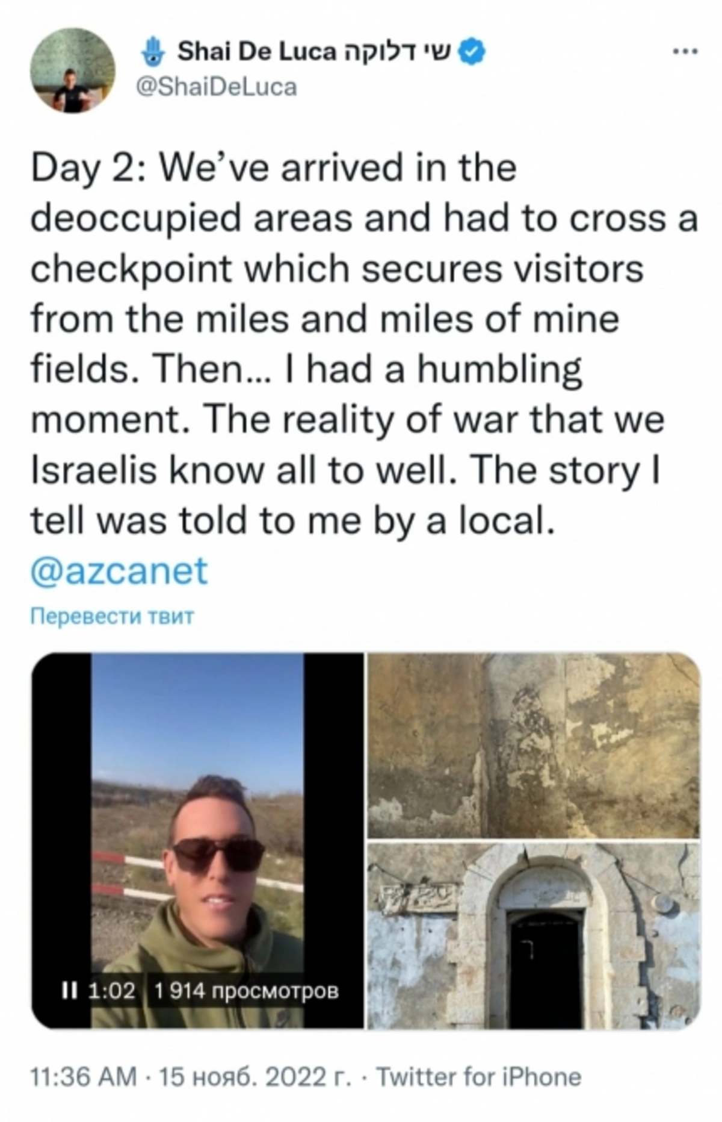Open the arched stone doorway photo
Image resolution: width=722 pixels, height=1122 pixels.
point(534,935)
